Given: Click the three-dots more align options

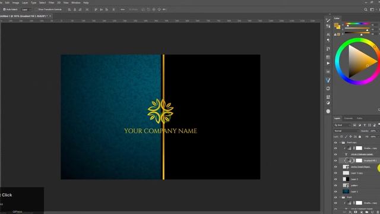Looking at the screenshot, I should [x=123, y=10].
